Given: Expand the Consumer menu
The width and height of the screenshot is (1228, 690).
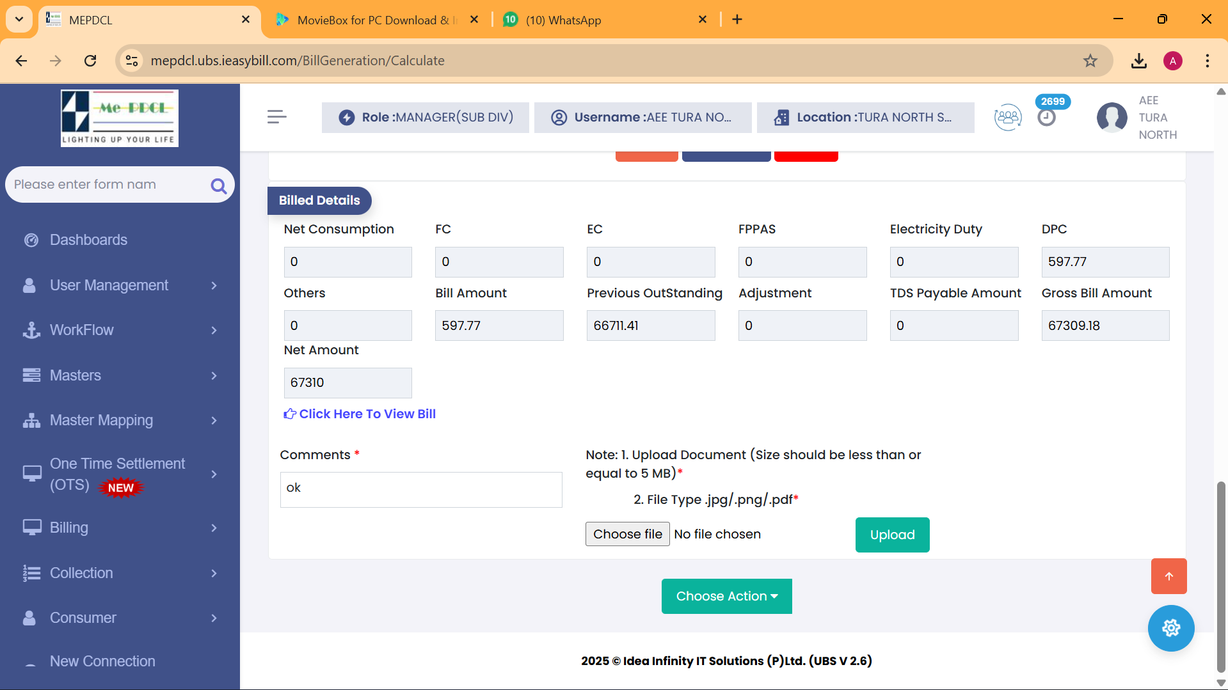Looking at the screenshot, I should [x=120, y=618].
